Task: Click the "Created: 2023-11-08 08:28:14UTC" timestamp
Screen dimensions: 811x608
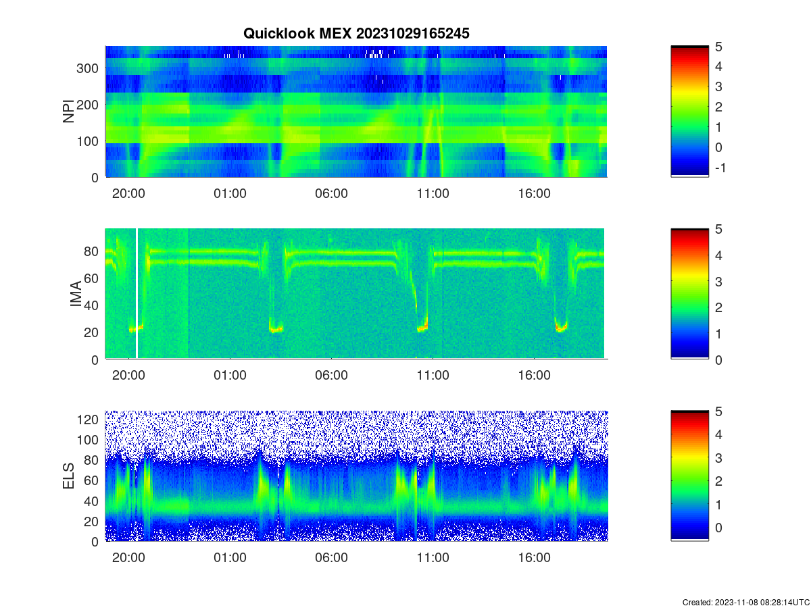Action: (x=745, y=602)
